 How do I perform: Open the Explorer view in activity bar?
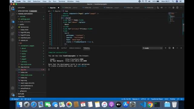(x=12, y=8)
